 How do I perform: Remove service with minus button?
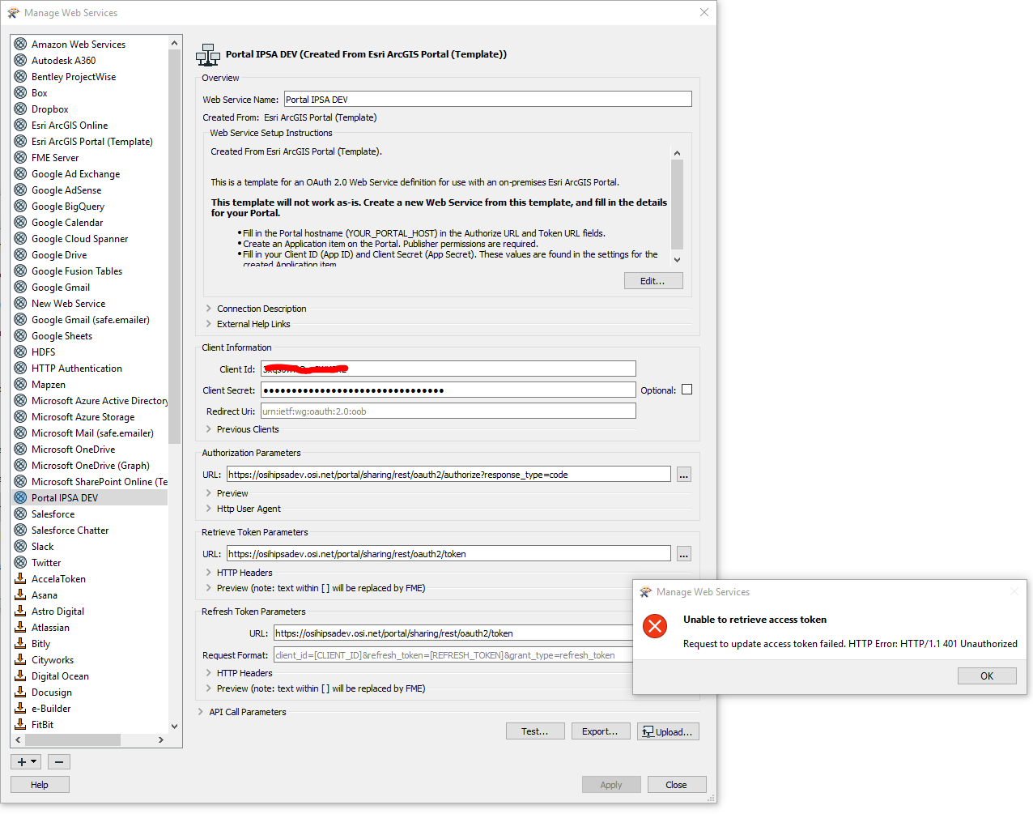tap(58, 761)
